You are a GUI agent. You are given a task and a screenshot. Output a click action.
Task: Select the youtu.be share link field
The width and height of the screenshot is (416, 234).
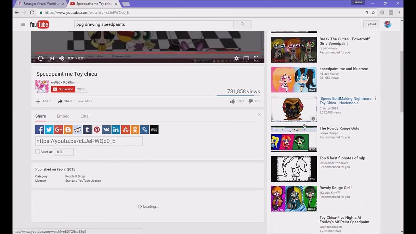[89, 141]
